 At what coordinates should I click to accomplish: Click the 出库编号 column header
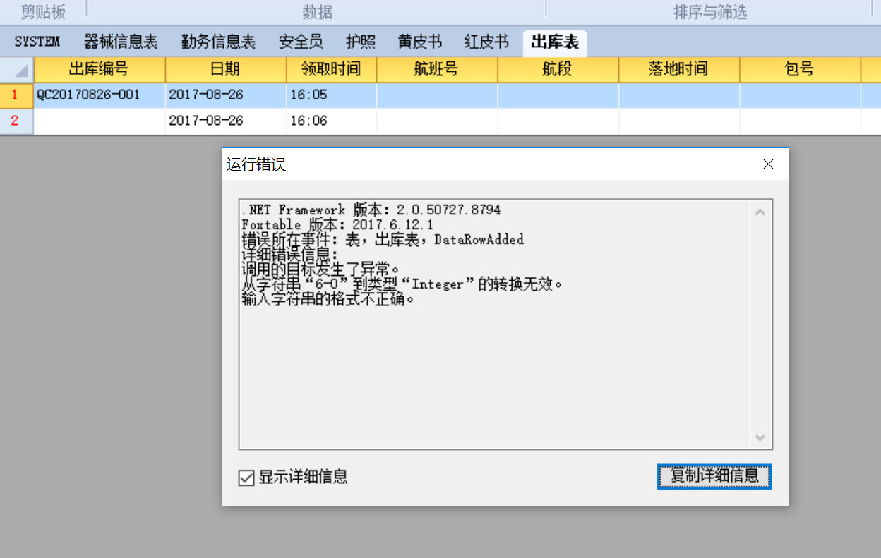[100, 69]
